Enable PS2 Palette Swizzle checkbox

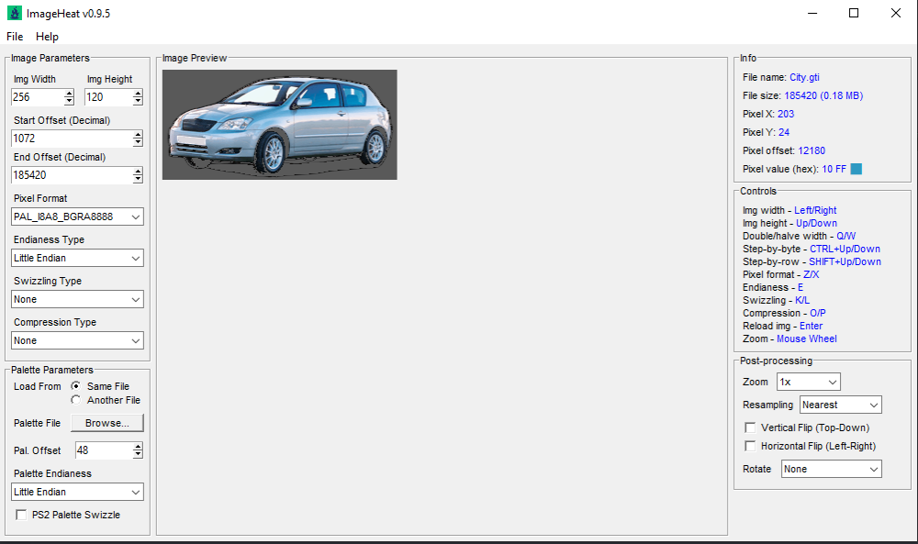21,515
